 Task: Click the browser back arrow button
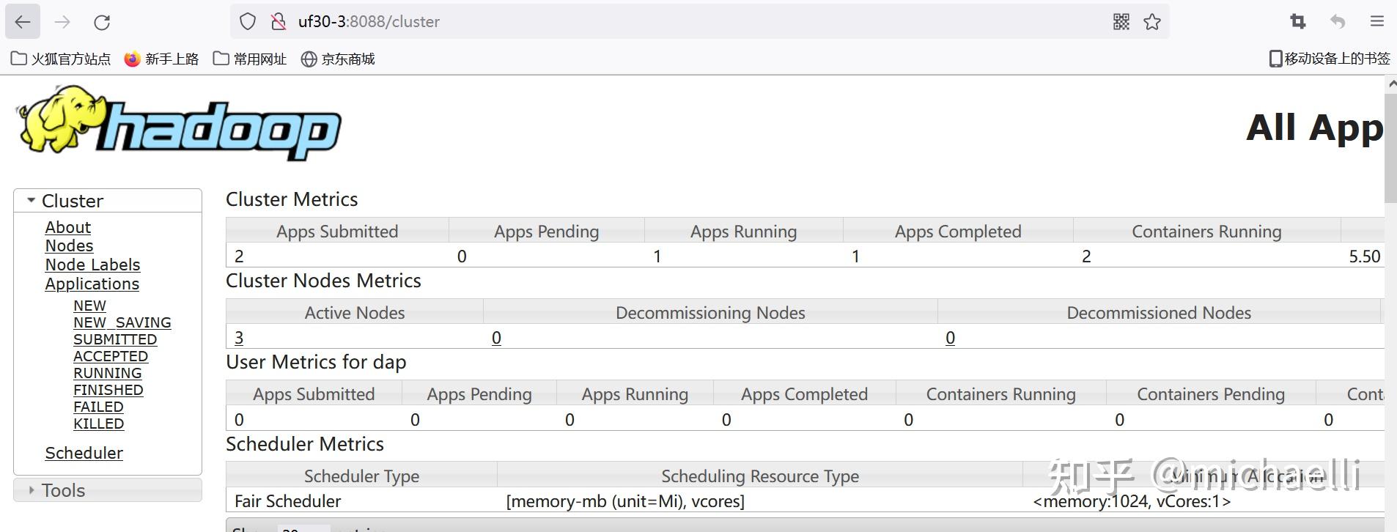click(23, 22)
